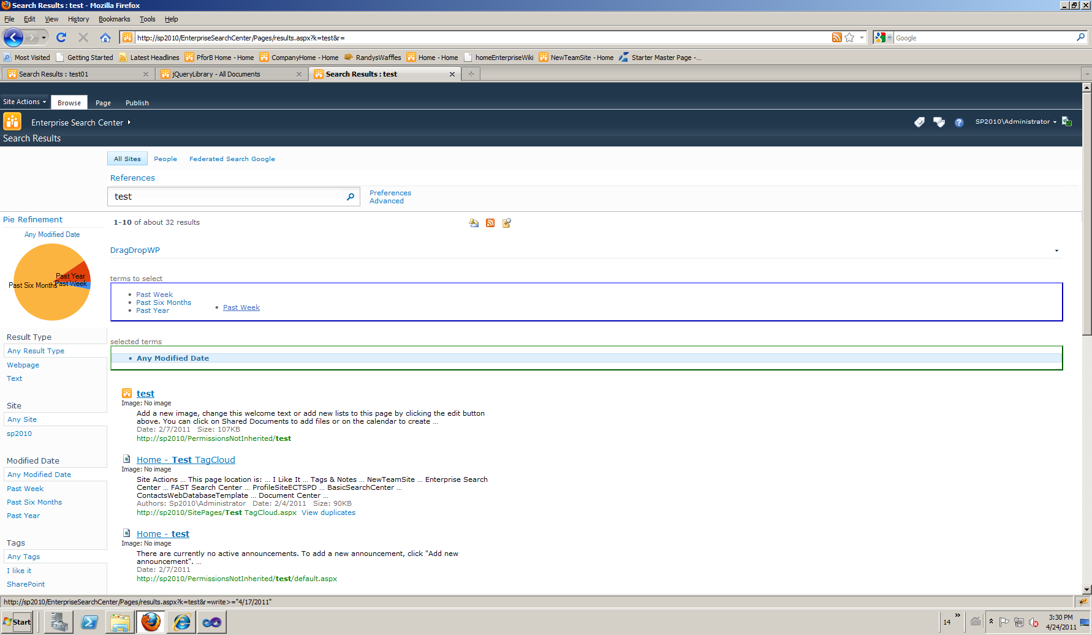Run search with the magnifier icon
The image size is (1092, 635).
coord(351,197)
